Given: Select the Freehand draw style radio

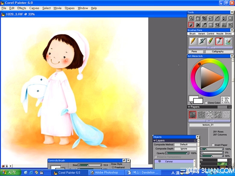Looking at the screenshot, I should [113, 167].
